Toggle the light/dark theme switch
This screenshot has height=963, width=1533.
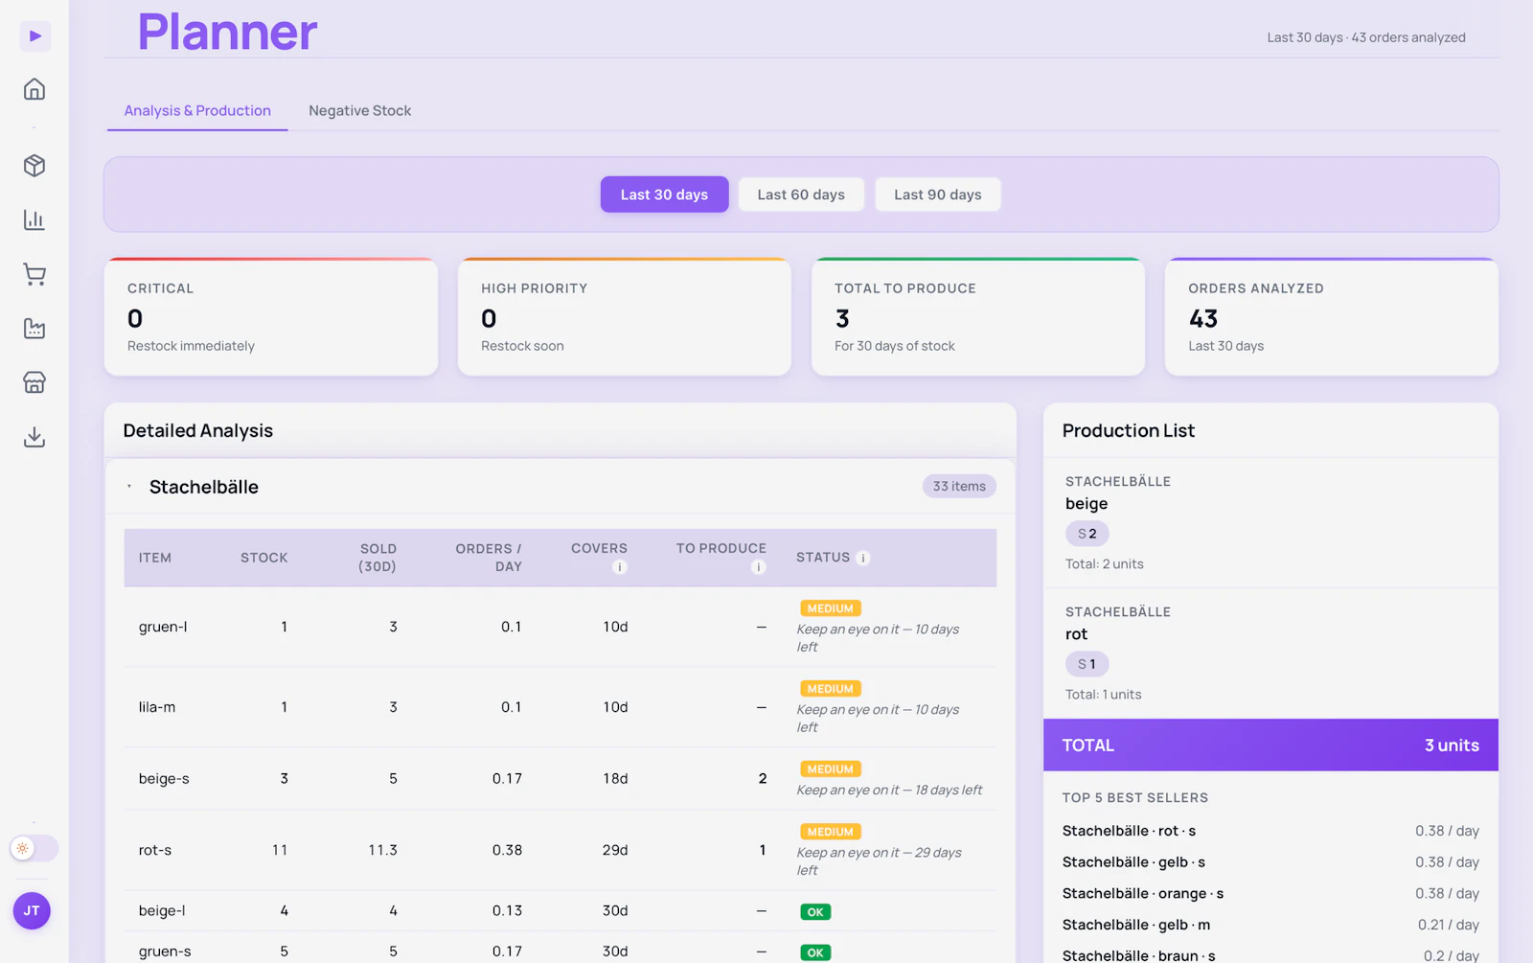click(34, 848)
